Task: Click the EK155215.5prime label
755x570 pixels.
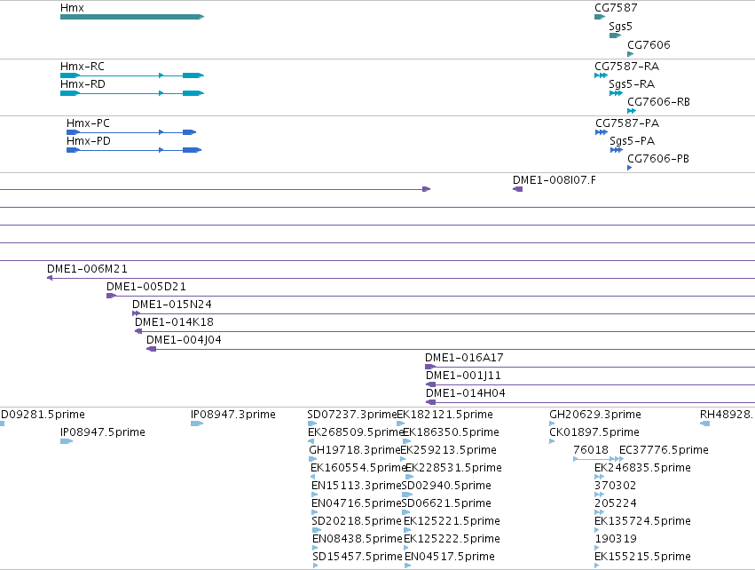Action: click(643, 557)
